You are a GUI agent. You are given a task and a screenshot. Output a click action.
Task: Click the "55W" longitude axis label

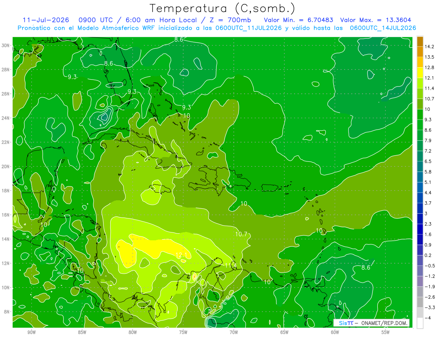click(386, 332)
